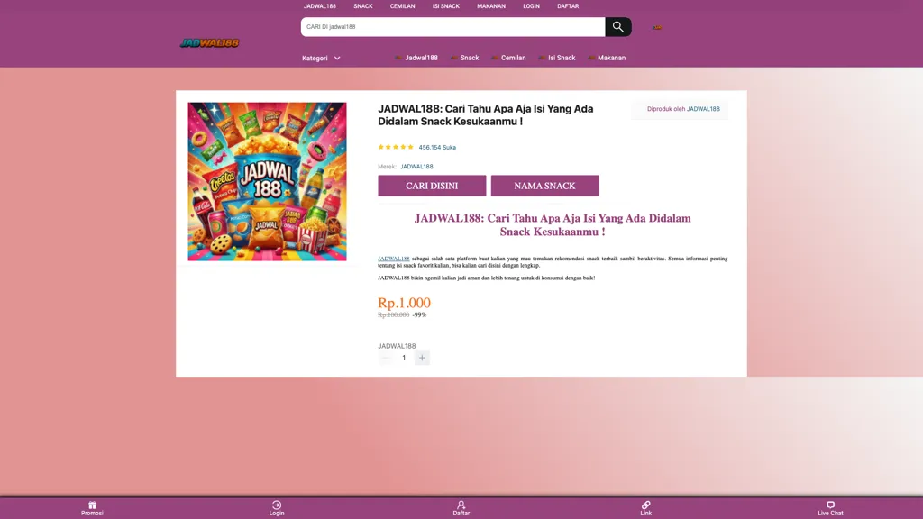Click the five-star rating icons

coord(396,147)
